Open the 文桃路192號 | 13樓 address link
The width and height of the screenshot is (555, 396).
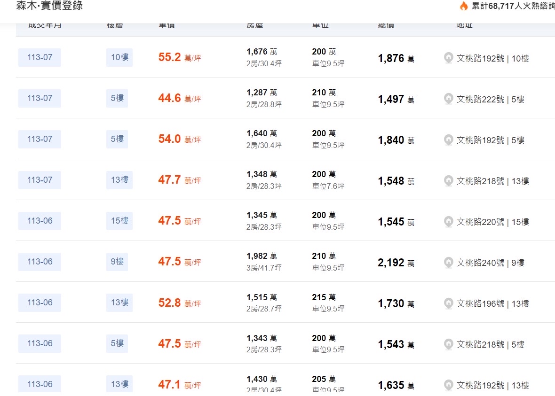[x=492, y=385]
